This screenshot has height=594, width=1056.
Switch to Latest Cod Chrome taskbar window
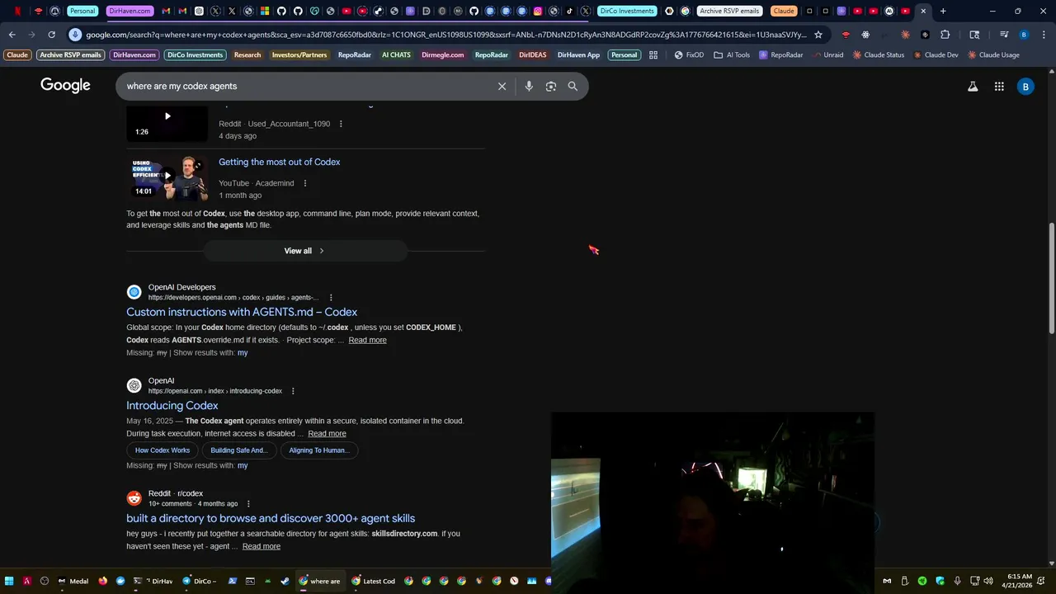373,581
